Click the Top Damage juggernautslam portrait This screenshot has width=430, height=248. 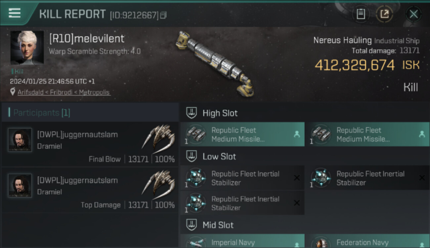pos(20,186)
